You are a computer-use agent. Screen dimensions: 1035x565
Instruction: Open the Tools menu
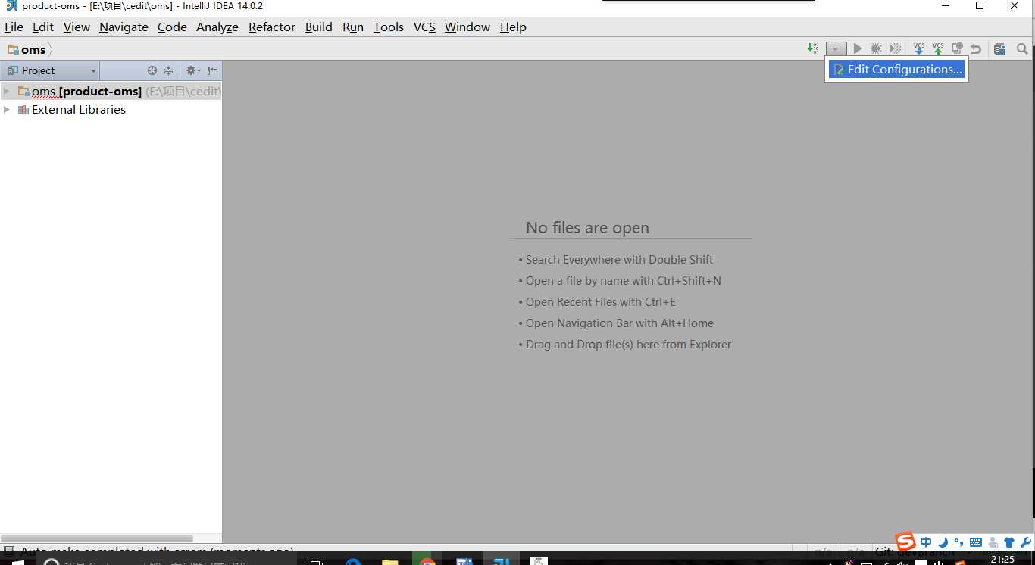click(389, 27)
